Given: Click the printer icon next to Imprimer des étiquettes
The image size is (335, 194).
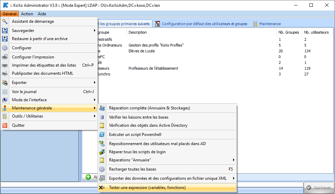Looking at the screenshot, I should click(5, 65).
